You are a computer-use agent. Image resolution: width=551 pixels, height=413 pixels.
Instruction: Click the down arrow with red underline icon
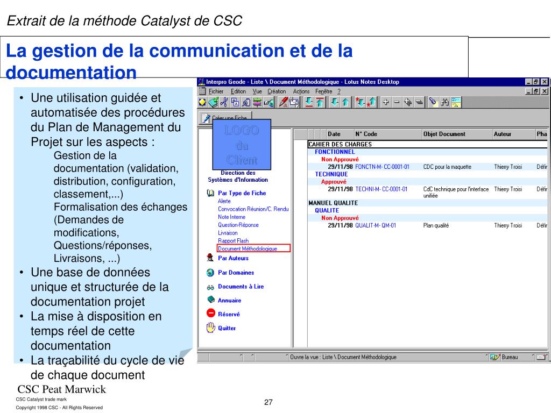[309, 102]
